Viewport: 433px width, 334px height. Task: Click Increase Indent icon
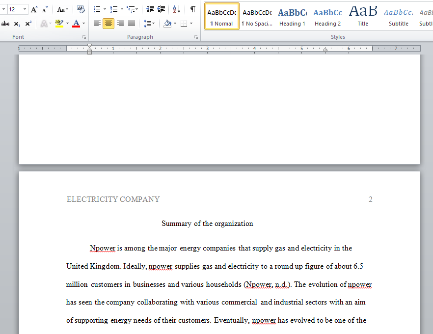tap(161, 10)
